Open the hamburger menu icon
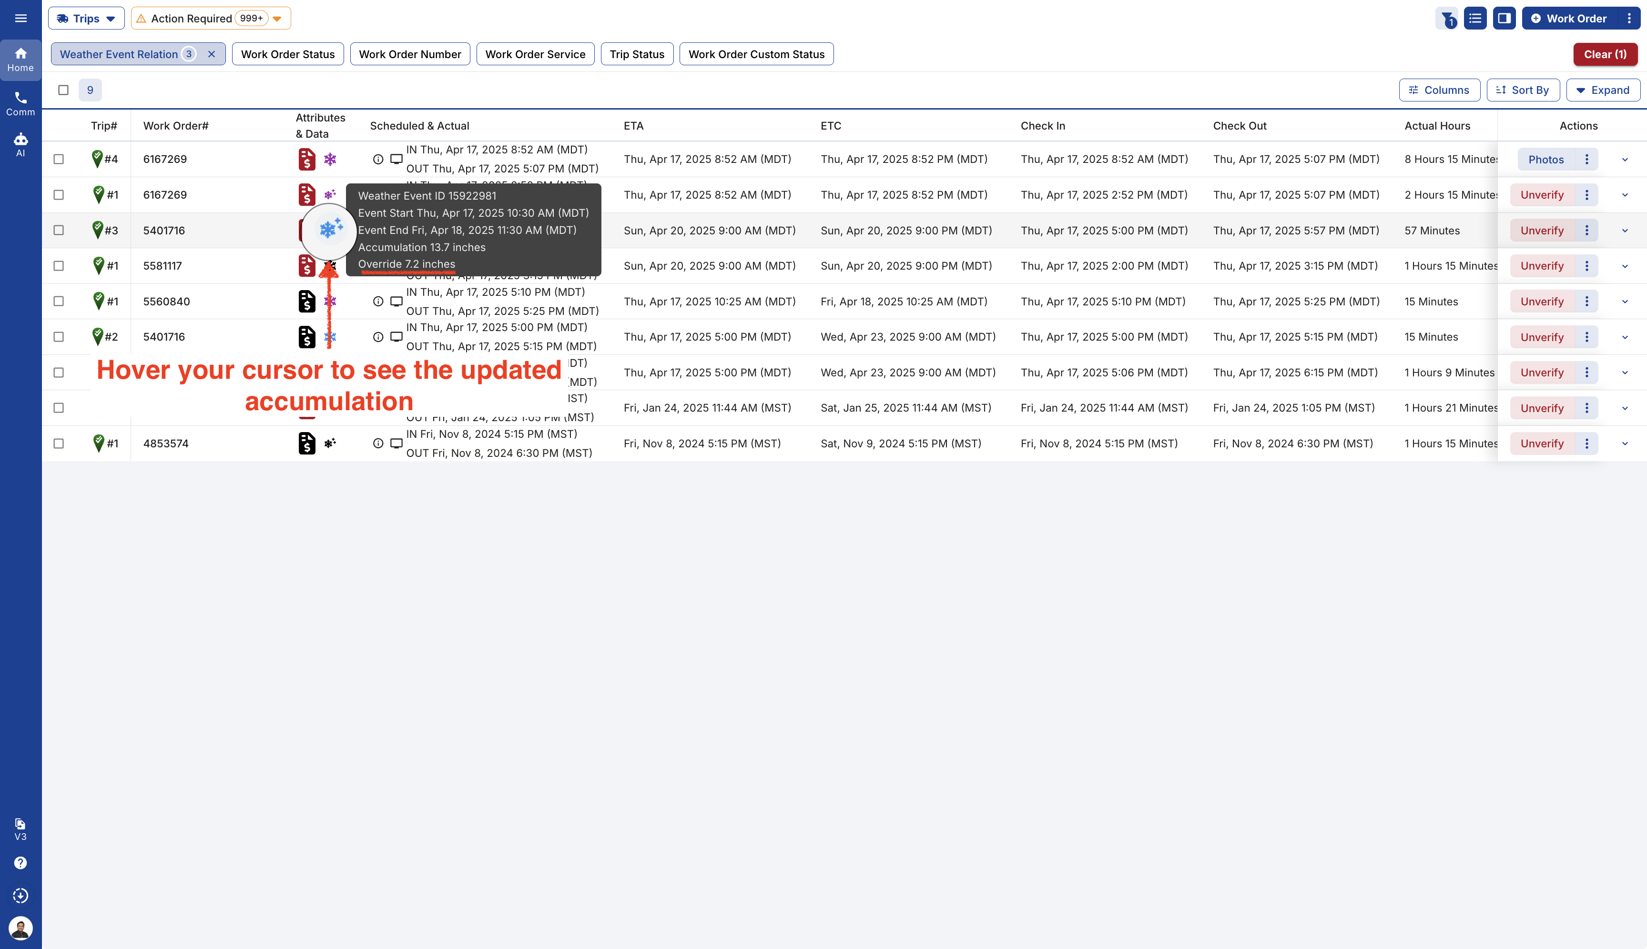Screen dimensions: 1647x949 (x=21, y=18)
